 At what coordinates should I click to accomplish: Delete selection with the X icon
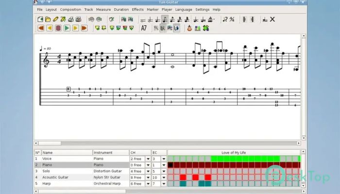tap(272, 19)
